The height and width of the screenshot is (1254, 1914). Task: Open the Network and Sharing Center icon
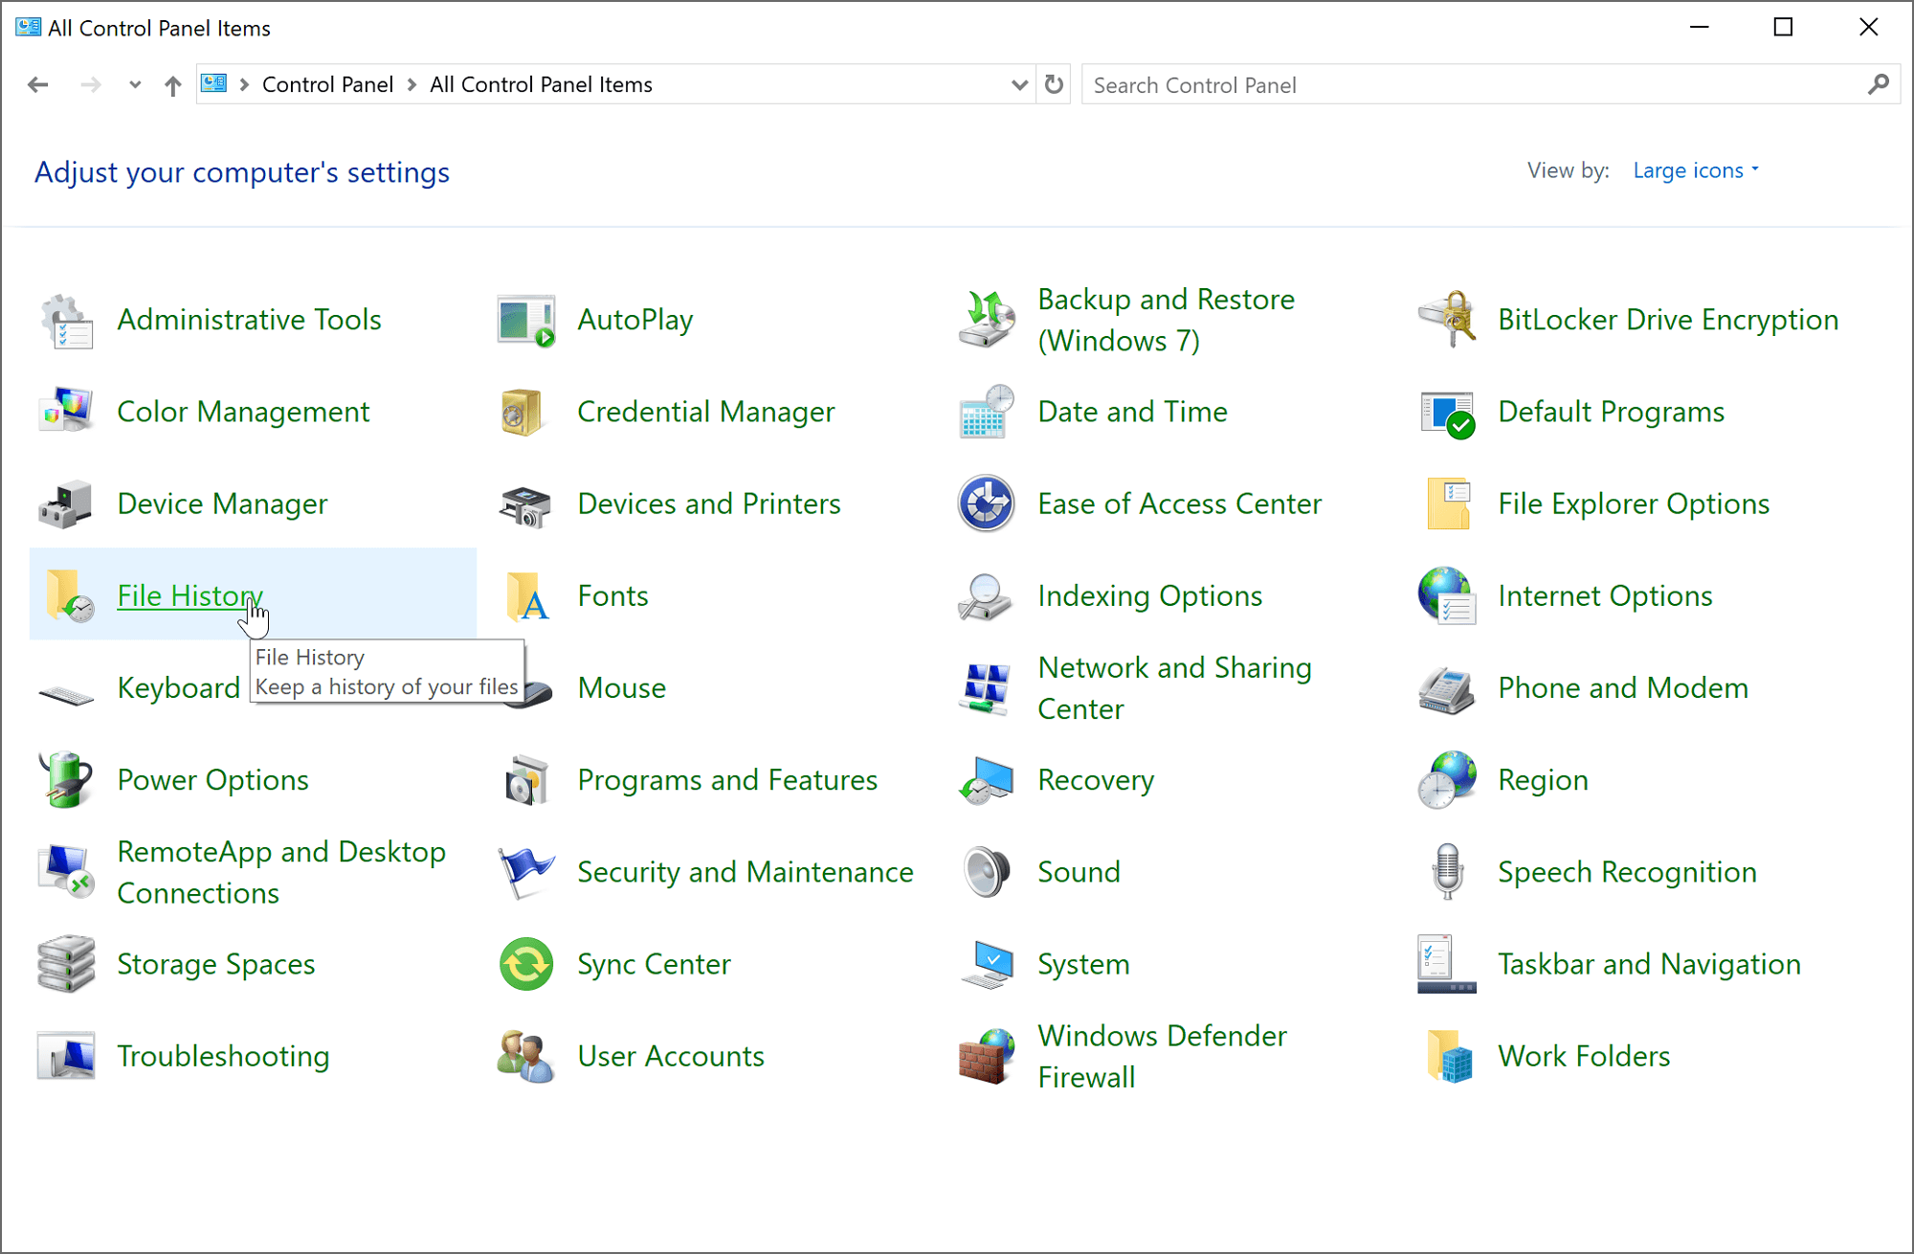tap(987, 688)
